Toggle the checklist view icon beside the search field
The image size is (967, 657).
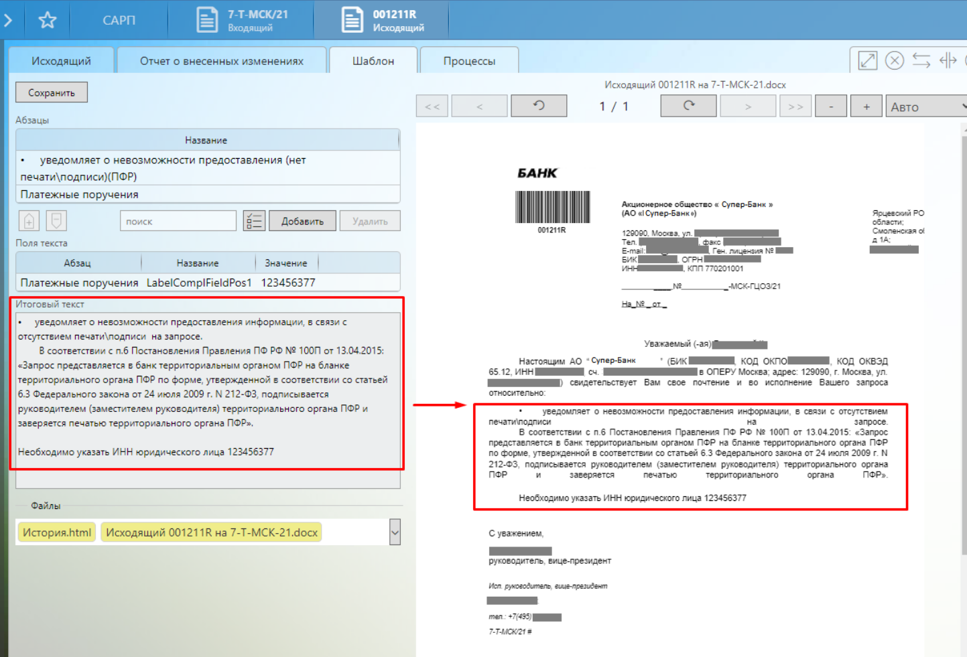click(x=254, y=221)
